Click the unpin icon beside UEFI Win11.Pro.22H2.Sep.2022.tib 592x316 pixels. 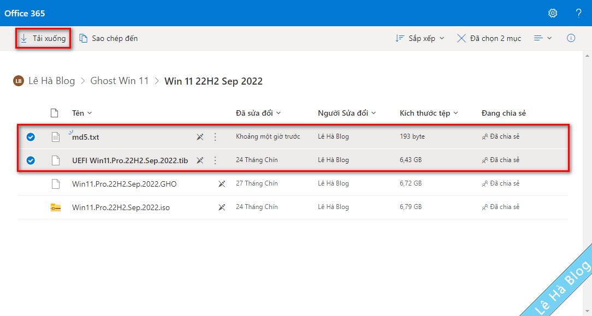pyautogui.click(x=200, y=160)
